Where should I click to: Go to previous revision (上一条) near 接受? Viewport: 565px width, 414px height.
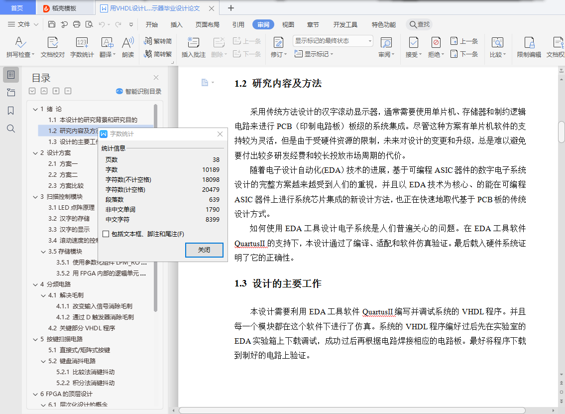(464, 41)
